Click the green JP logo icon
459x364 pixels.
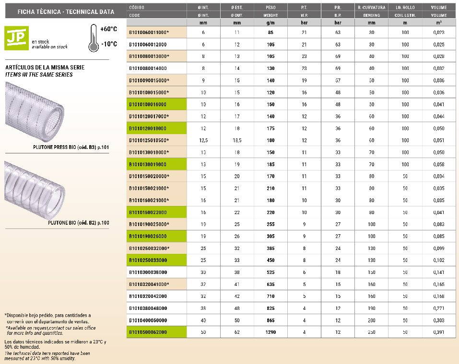[x=16, y=38]
